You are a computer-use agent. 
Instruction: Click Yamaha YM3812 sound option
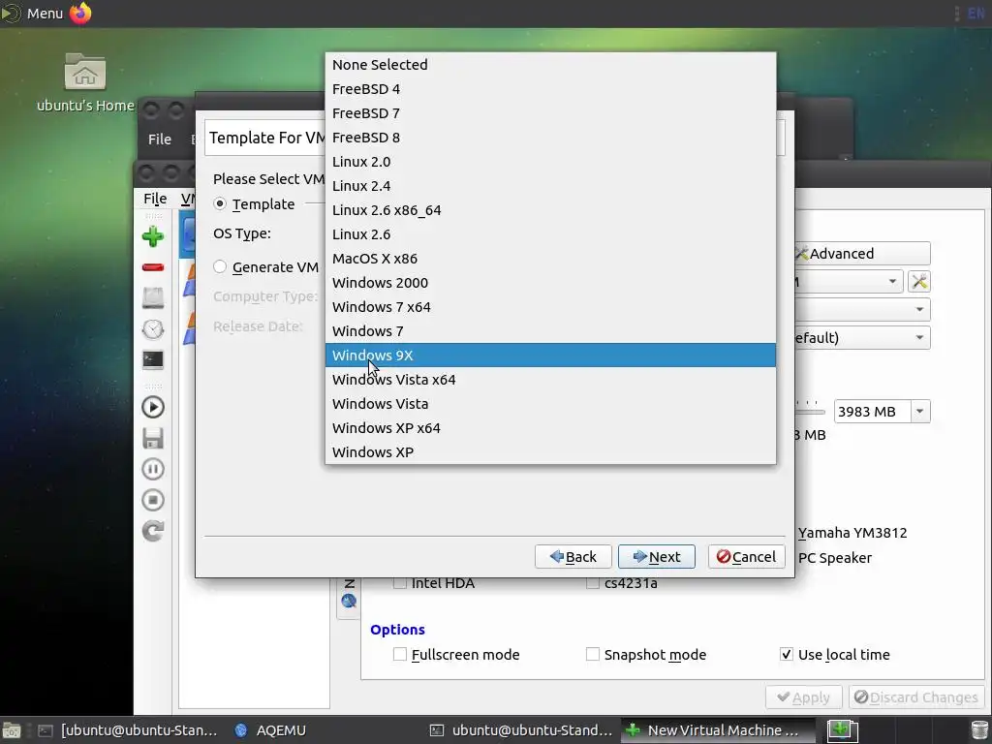click(852, 533)
